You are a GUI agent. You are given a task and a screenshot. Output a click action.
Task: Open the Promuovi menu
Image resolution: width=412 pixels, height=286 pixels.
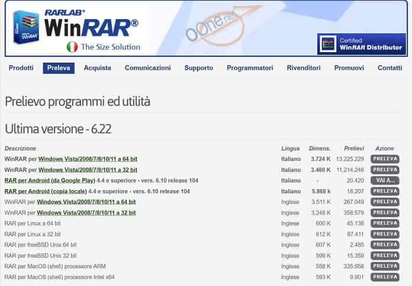[349, 68]
